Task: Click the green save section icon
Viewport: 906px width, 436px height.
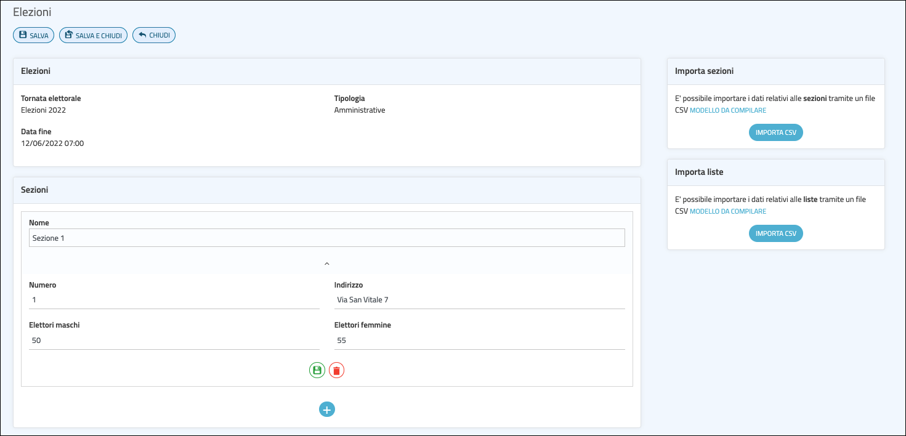Action: tap(317, 370)
